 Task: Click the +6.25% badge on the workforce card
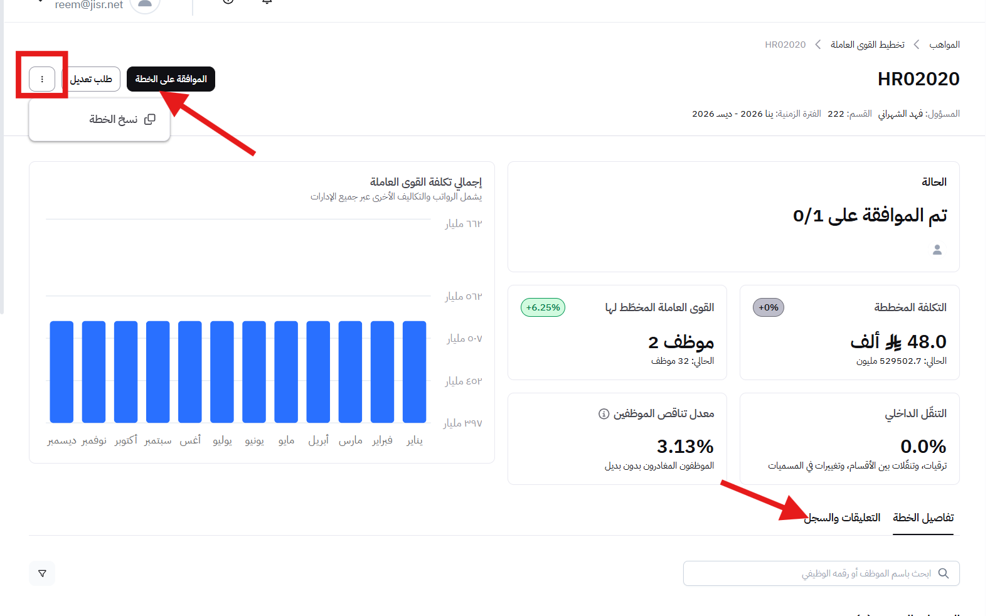pos(543,307)
